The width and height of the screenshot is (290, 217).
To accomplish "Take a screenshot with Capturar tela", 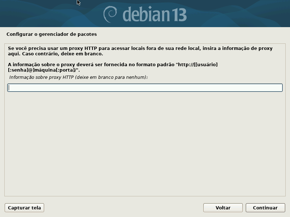I will click(x=24, y=208).
